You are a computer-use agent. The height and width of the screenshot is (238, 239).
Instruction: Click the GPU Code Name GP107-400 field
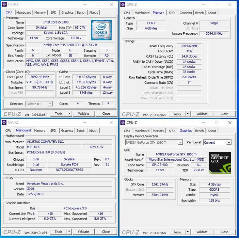[x=160, y=165]
